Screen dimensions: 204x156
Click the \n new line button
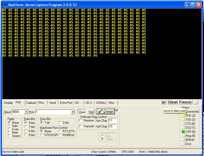point(164,102)
